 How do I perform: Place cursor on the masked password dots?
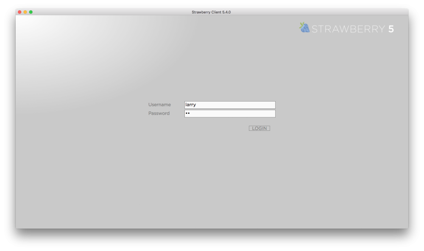tap(187, 113)
